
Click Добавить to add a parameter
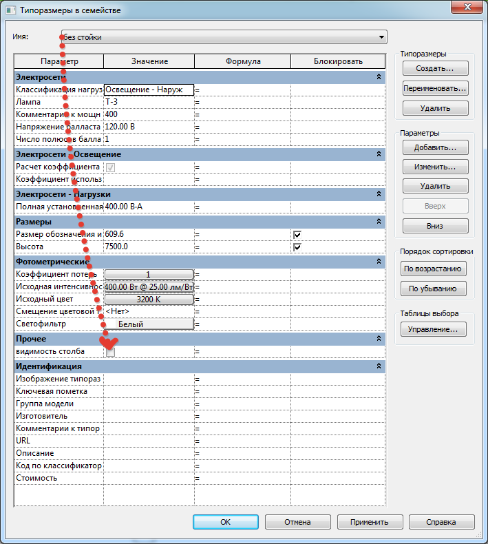click(x=435, y=147)
